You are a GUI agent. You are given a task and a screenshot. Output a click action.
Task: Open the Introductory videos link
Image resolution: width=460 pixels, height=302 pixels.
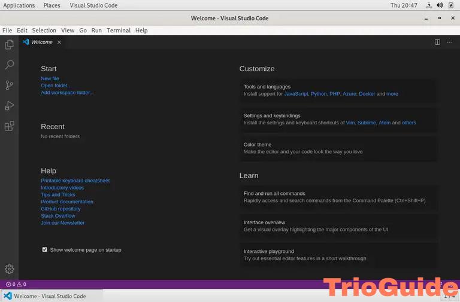click(62, 187)
